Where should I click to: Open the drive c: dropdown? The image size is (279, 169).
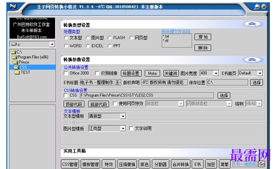[52, 44]
